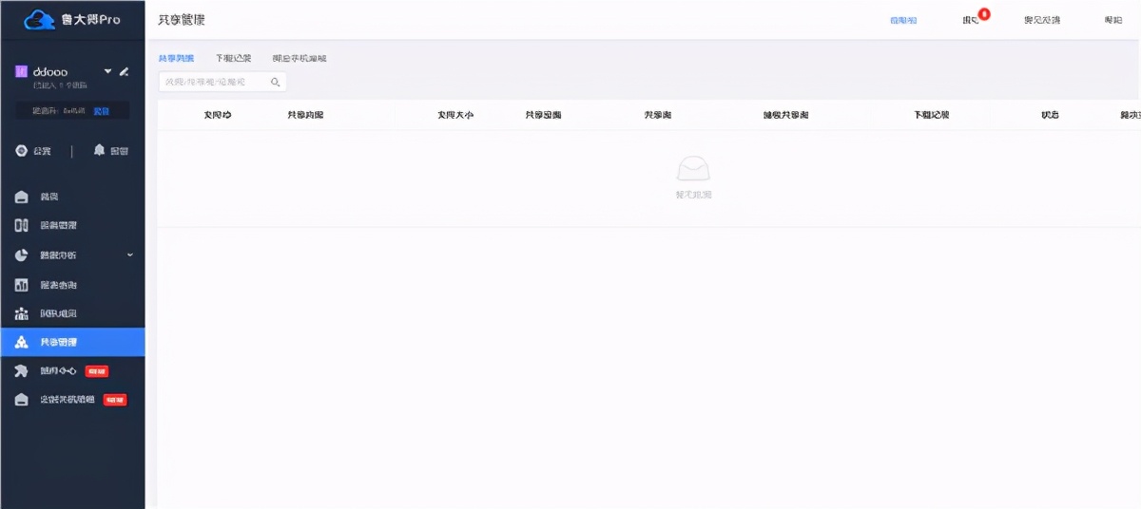Click the ddooo username text
This screenshot has height=509, width=1141.
pos(50,71)
